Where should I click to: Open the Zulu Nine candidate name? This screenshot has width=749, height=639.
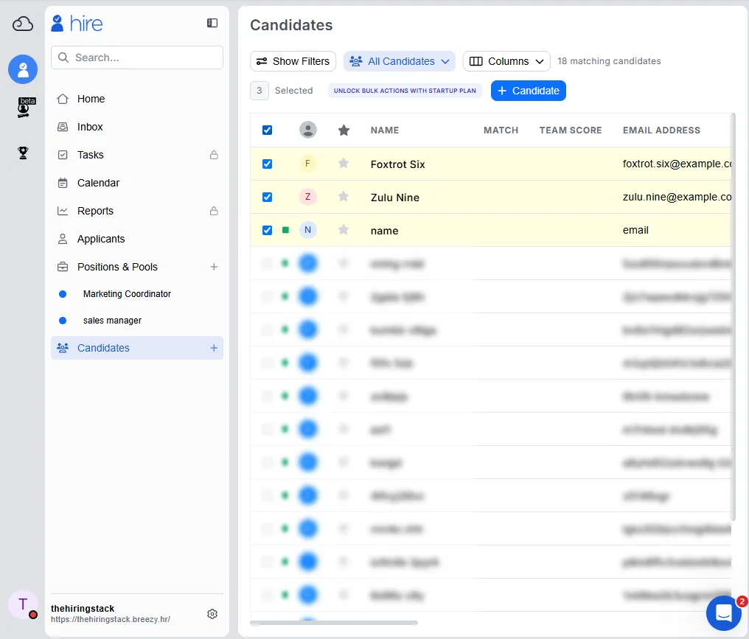(x=395, y=198)
